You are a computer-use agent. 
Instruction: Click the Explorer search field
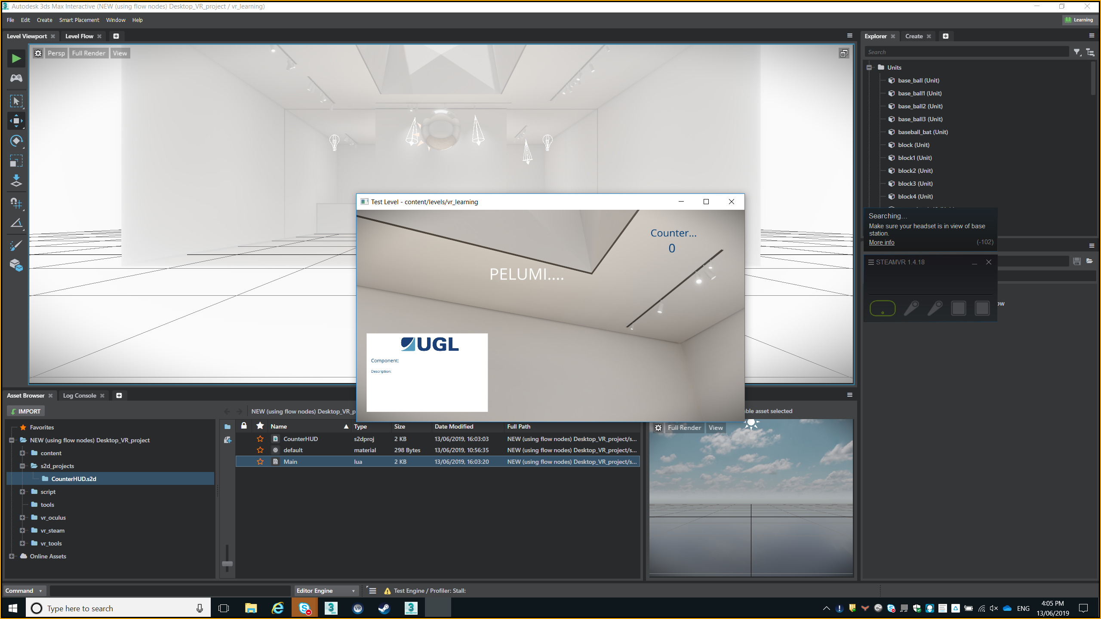pyautogui.click(x=967, y=52)
